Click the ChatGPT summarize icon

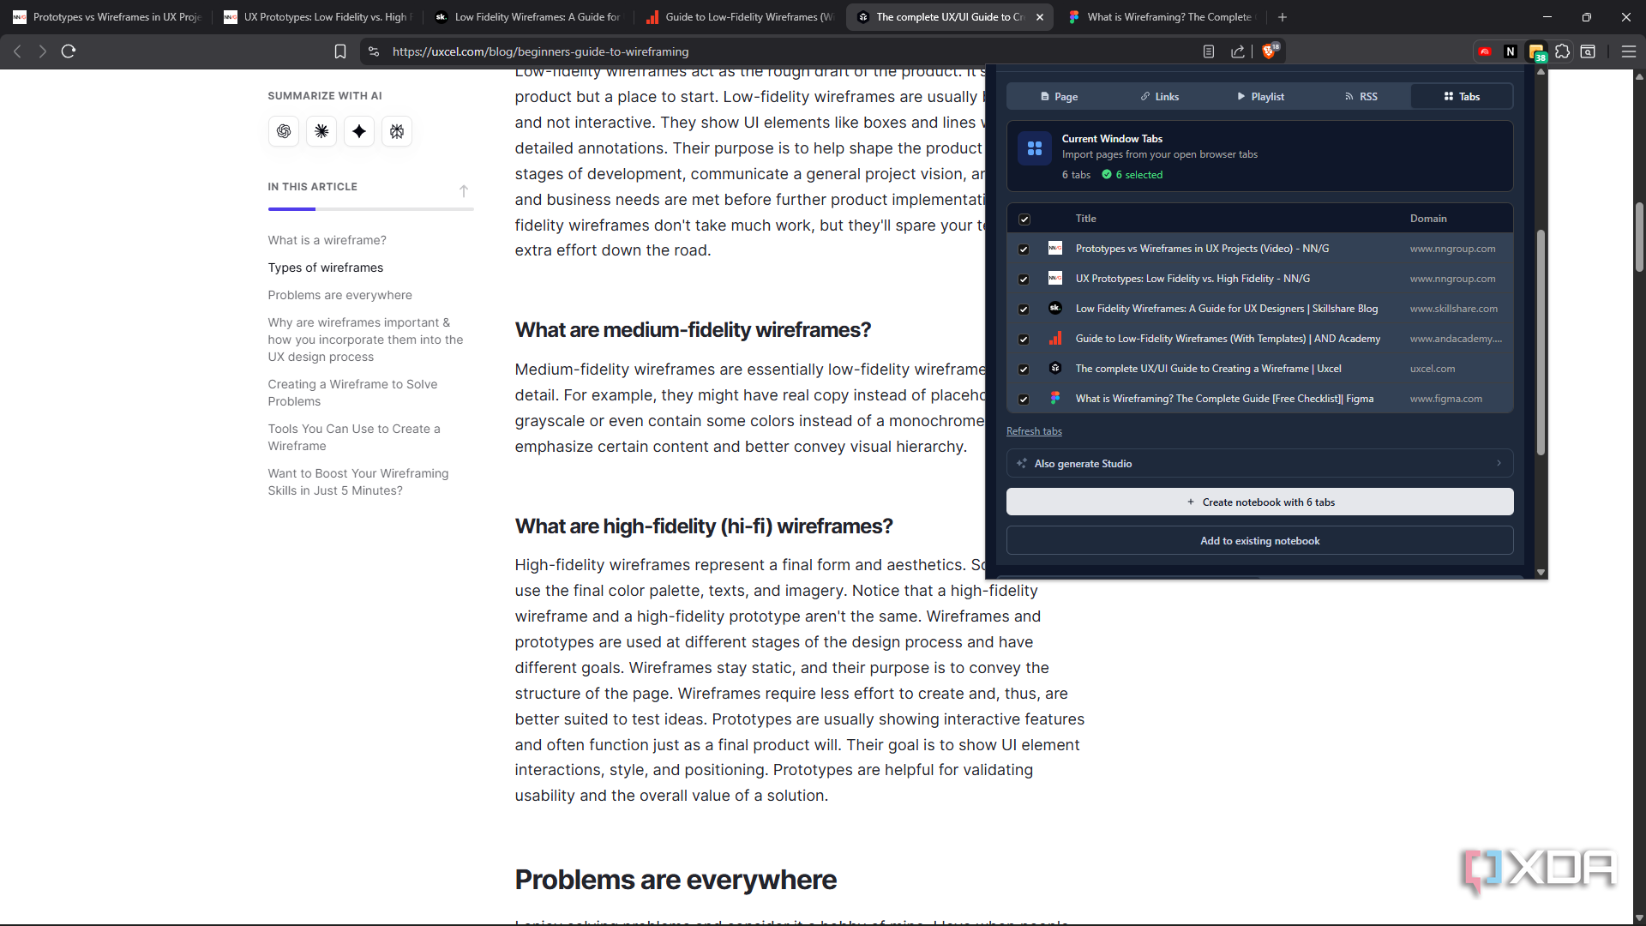tap(284, 131)
